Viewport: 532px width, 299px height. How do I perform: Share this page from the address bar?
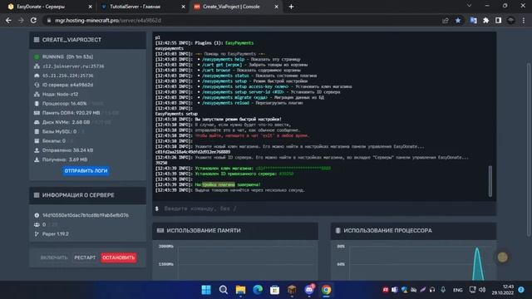446,20
